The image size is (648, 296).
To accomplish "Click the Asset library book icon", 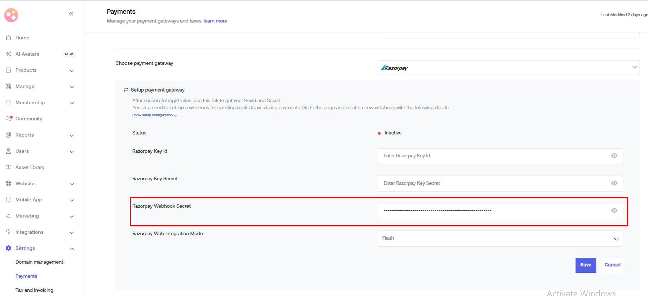I will coord(8,167).
